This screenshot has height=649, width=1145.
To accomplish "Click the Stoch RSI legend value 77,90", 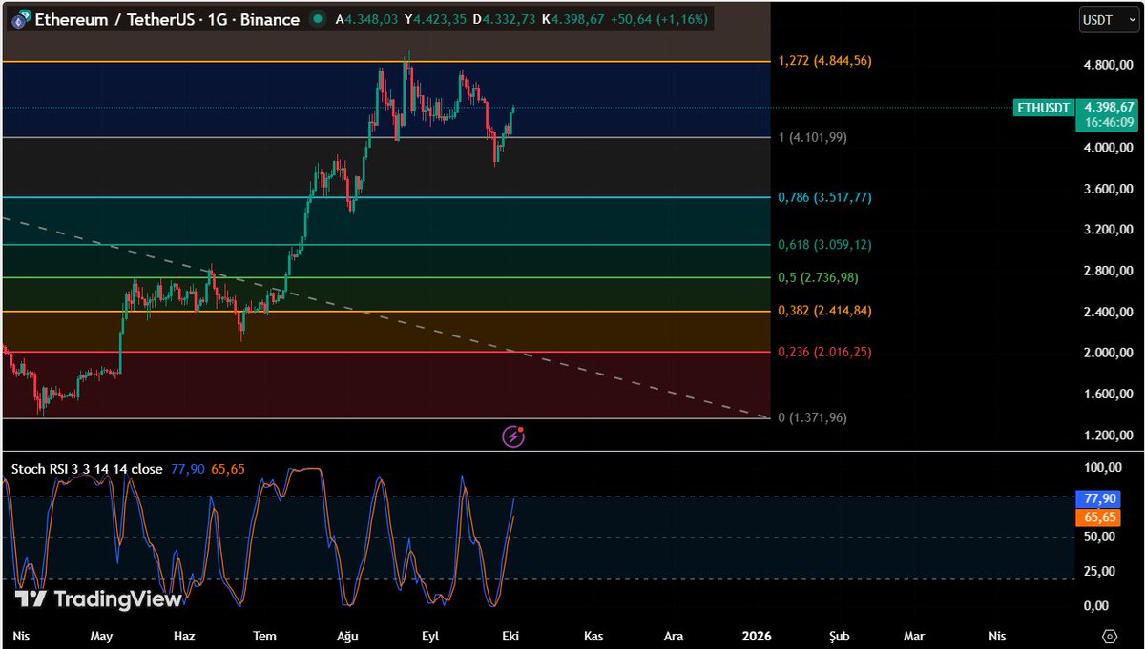I will tap(187, 469).
